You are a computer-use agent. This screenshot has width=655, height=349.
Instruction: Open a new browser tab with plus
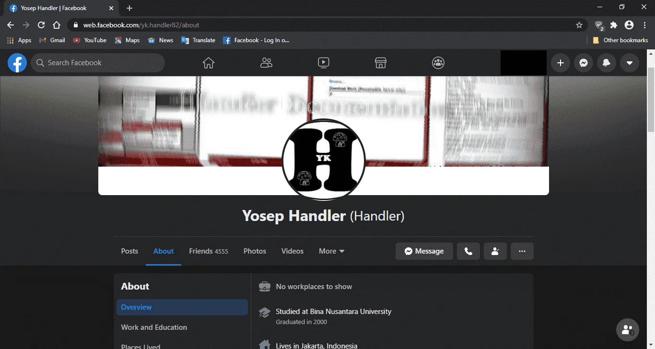point(129,8)
